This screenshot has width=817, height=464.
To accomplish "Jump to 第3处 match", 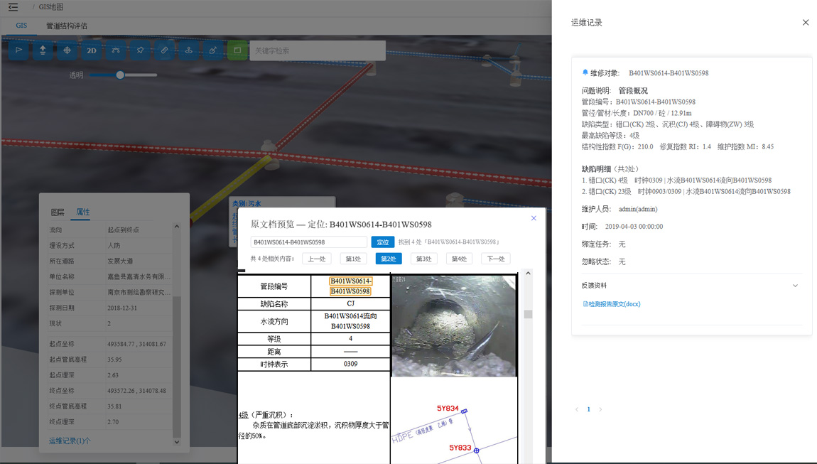I will click(x=423, y=259).
